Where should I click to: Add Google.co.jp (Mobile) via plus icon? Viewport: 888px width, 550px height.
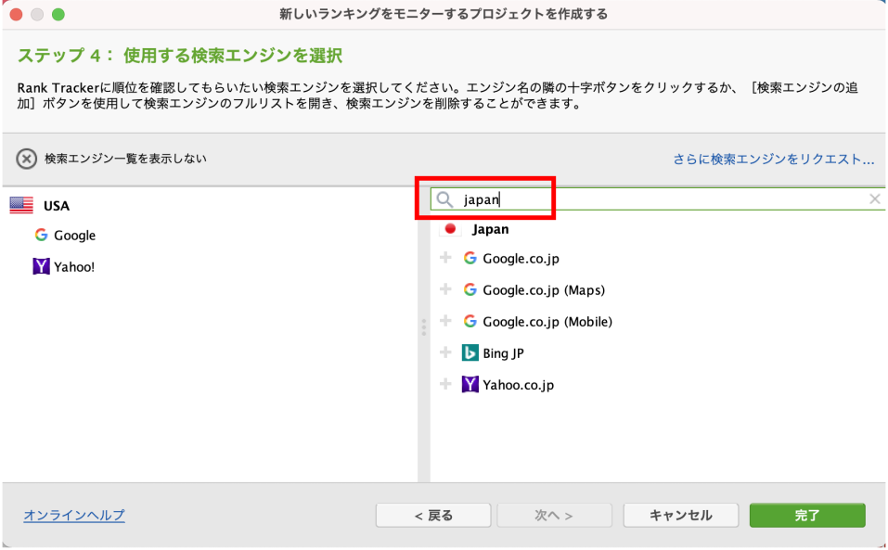[x=445, y=322]
